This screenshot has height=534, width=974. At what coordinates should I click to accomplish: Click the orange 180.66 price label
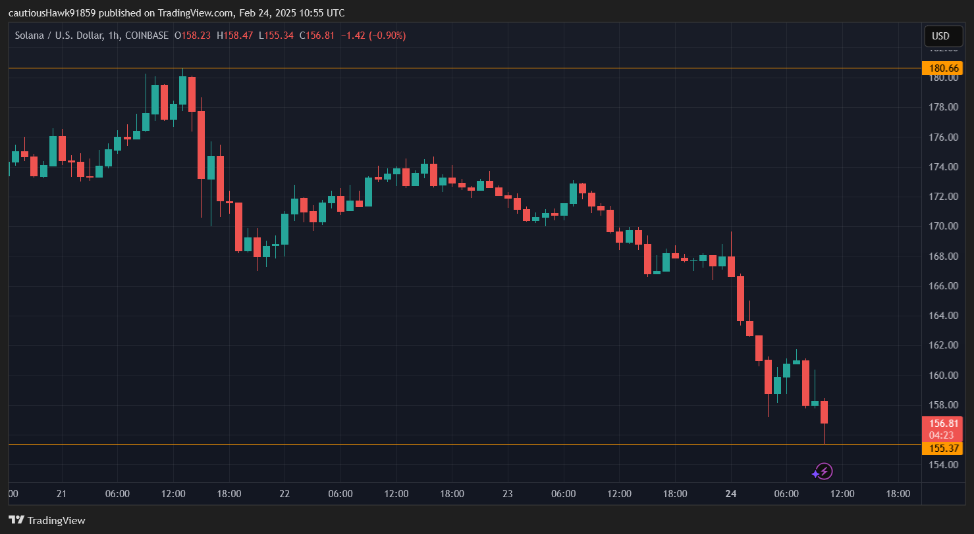[943, 68]
